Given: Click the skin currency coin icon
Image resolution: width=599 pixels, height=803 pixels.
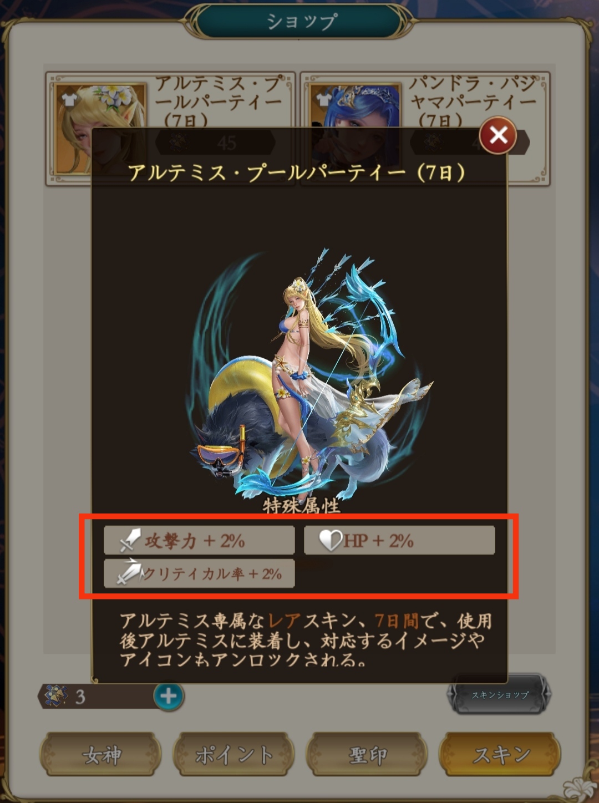Looking at the screenshot, I should click(x=56, y=695).
